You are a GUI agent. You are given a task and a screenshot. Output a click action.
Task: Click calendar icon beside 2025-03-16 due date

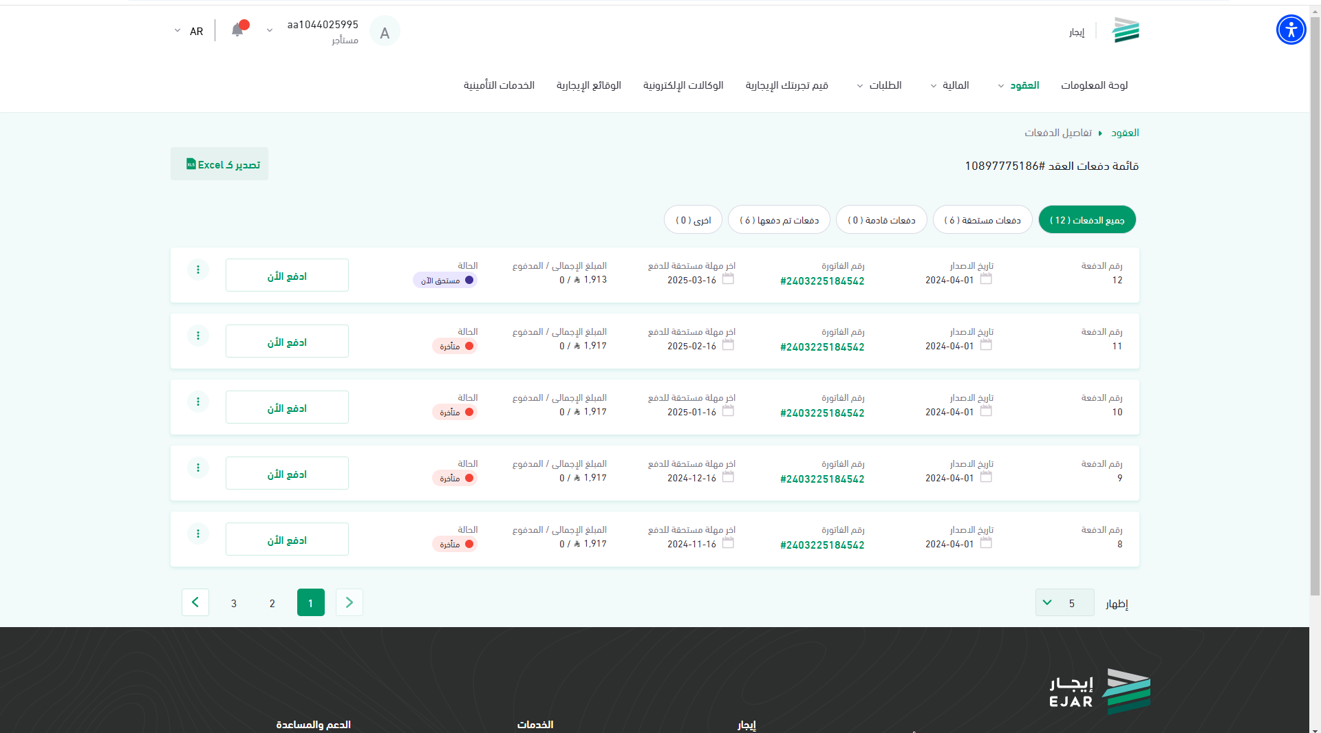pyautogui.click(x=728, y=279)
